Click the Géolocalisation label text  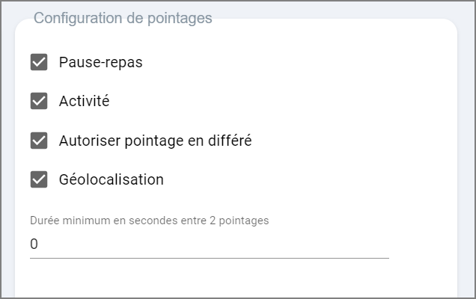[x=111, y=179]
